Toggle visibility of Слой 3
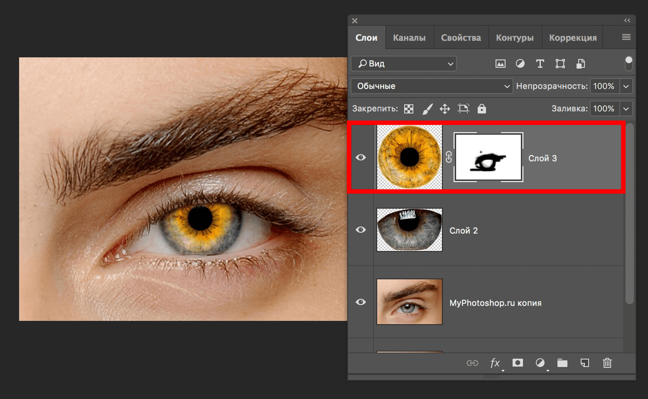Viewport: 648px width, 399px height. point(361,157)
